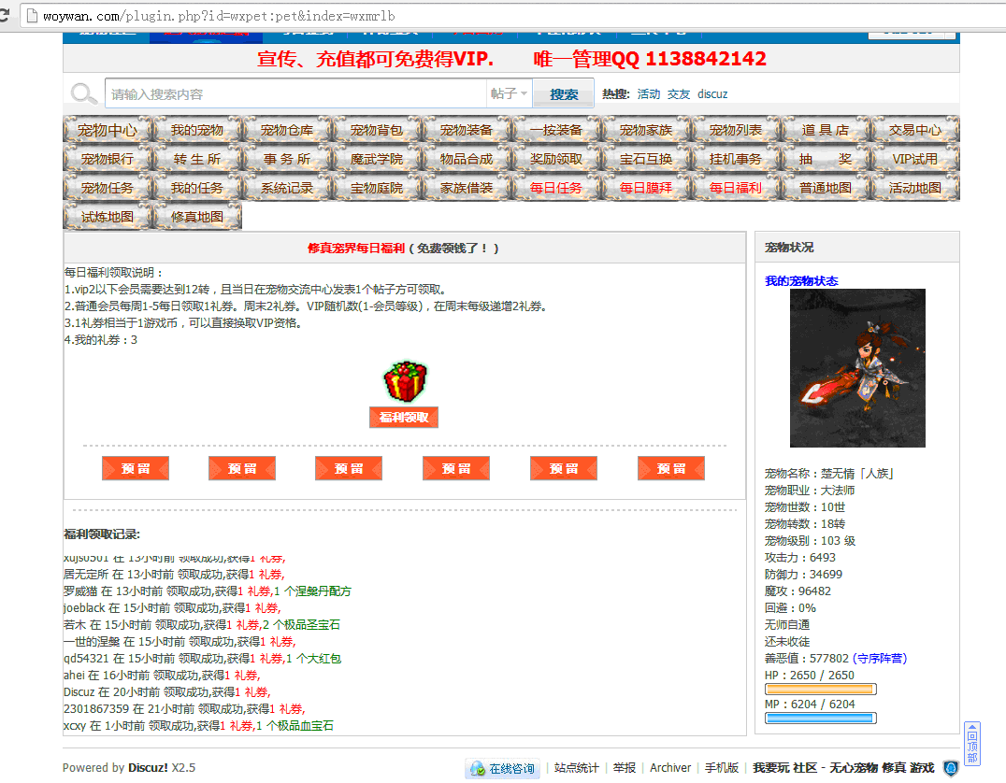Open the 修真地图 menu
This screenshot has width=1006, height=783.
point(197,216)
